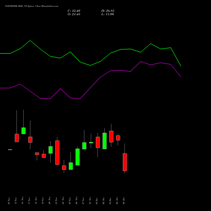The image size is (211, 211).
Task: Click the small green dash at 07 Nov
Action: click(x=10, y=149)
